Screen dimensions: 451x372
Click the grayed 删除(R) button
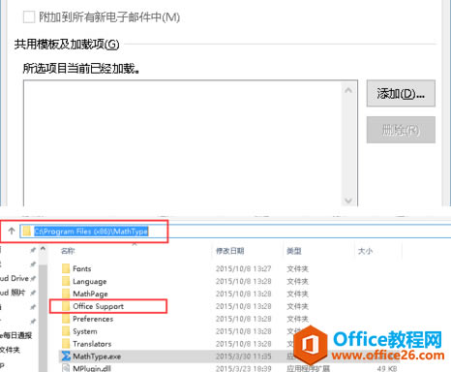(401, 130)
